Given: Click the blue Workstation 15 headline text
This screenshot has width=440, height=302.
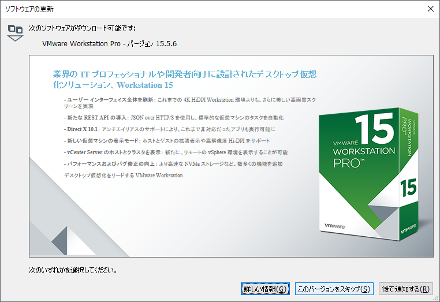Looking at the screenshot, I should (x=185, y=80).
